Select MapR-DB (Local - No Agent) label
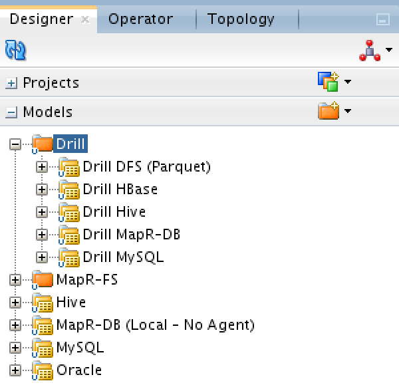Image resolution: width=399 pixels, height=391 pixels. point(156,325)
